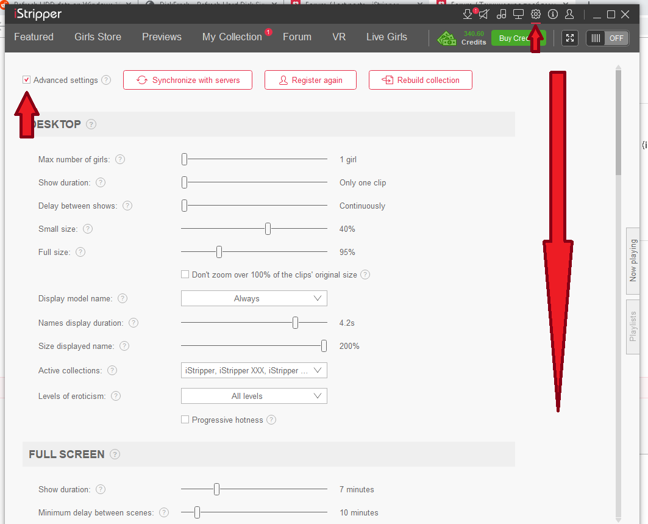Click the scrollbar up arrow
Viewport: 648px width, 524px height.
(x=618, y=67)
